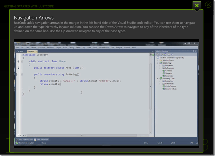Screen dimensions: 215x156
Task: Close the Solution Explorer panel
Action: pyautogui.click(x=196, y=51)
